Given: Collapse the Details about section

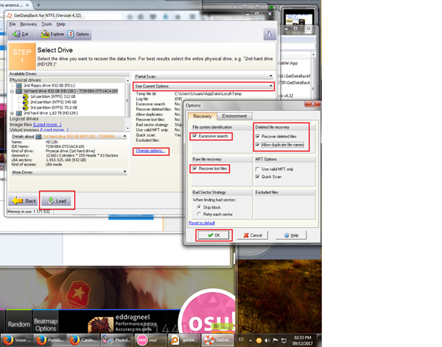Looking at the screenshot, I should tap(124, 136).
